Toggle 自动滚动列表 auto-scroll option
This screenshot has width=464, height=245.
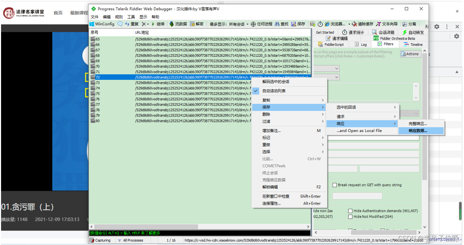coord(290,91)
